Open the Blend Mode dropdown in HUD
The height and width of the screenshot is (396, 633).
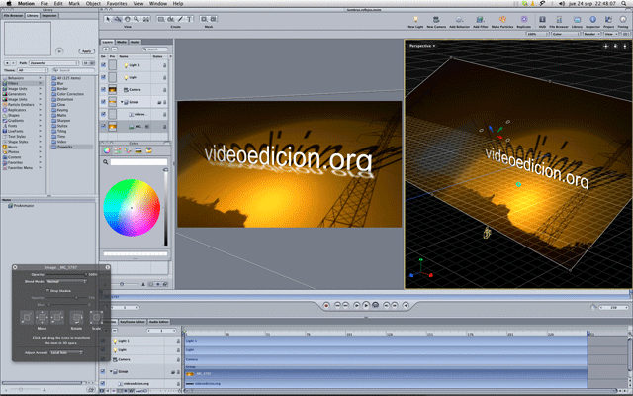[x=65, y=282]
